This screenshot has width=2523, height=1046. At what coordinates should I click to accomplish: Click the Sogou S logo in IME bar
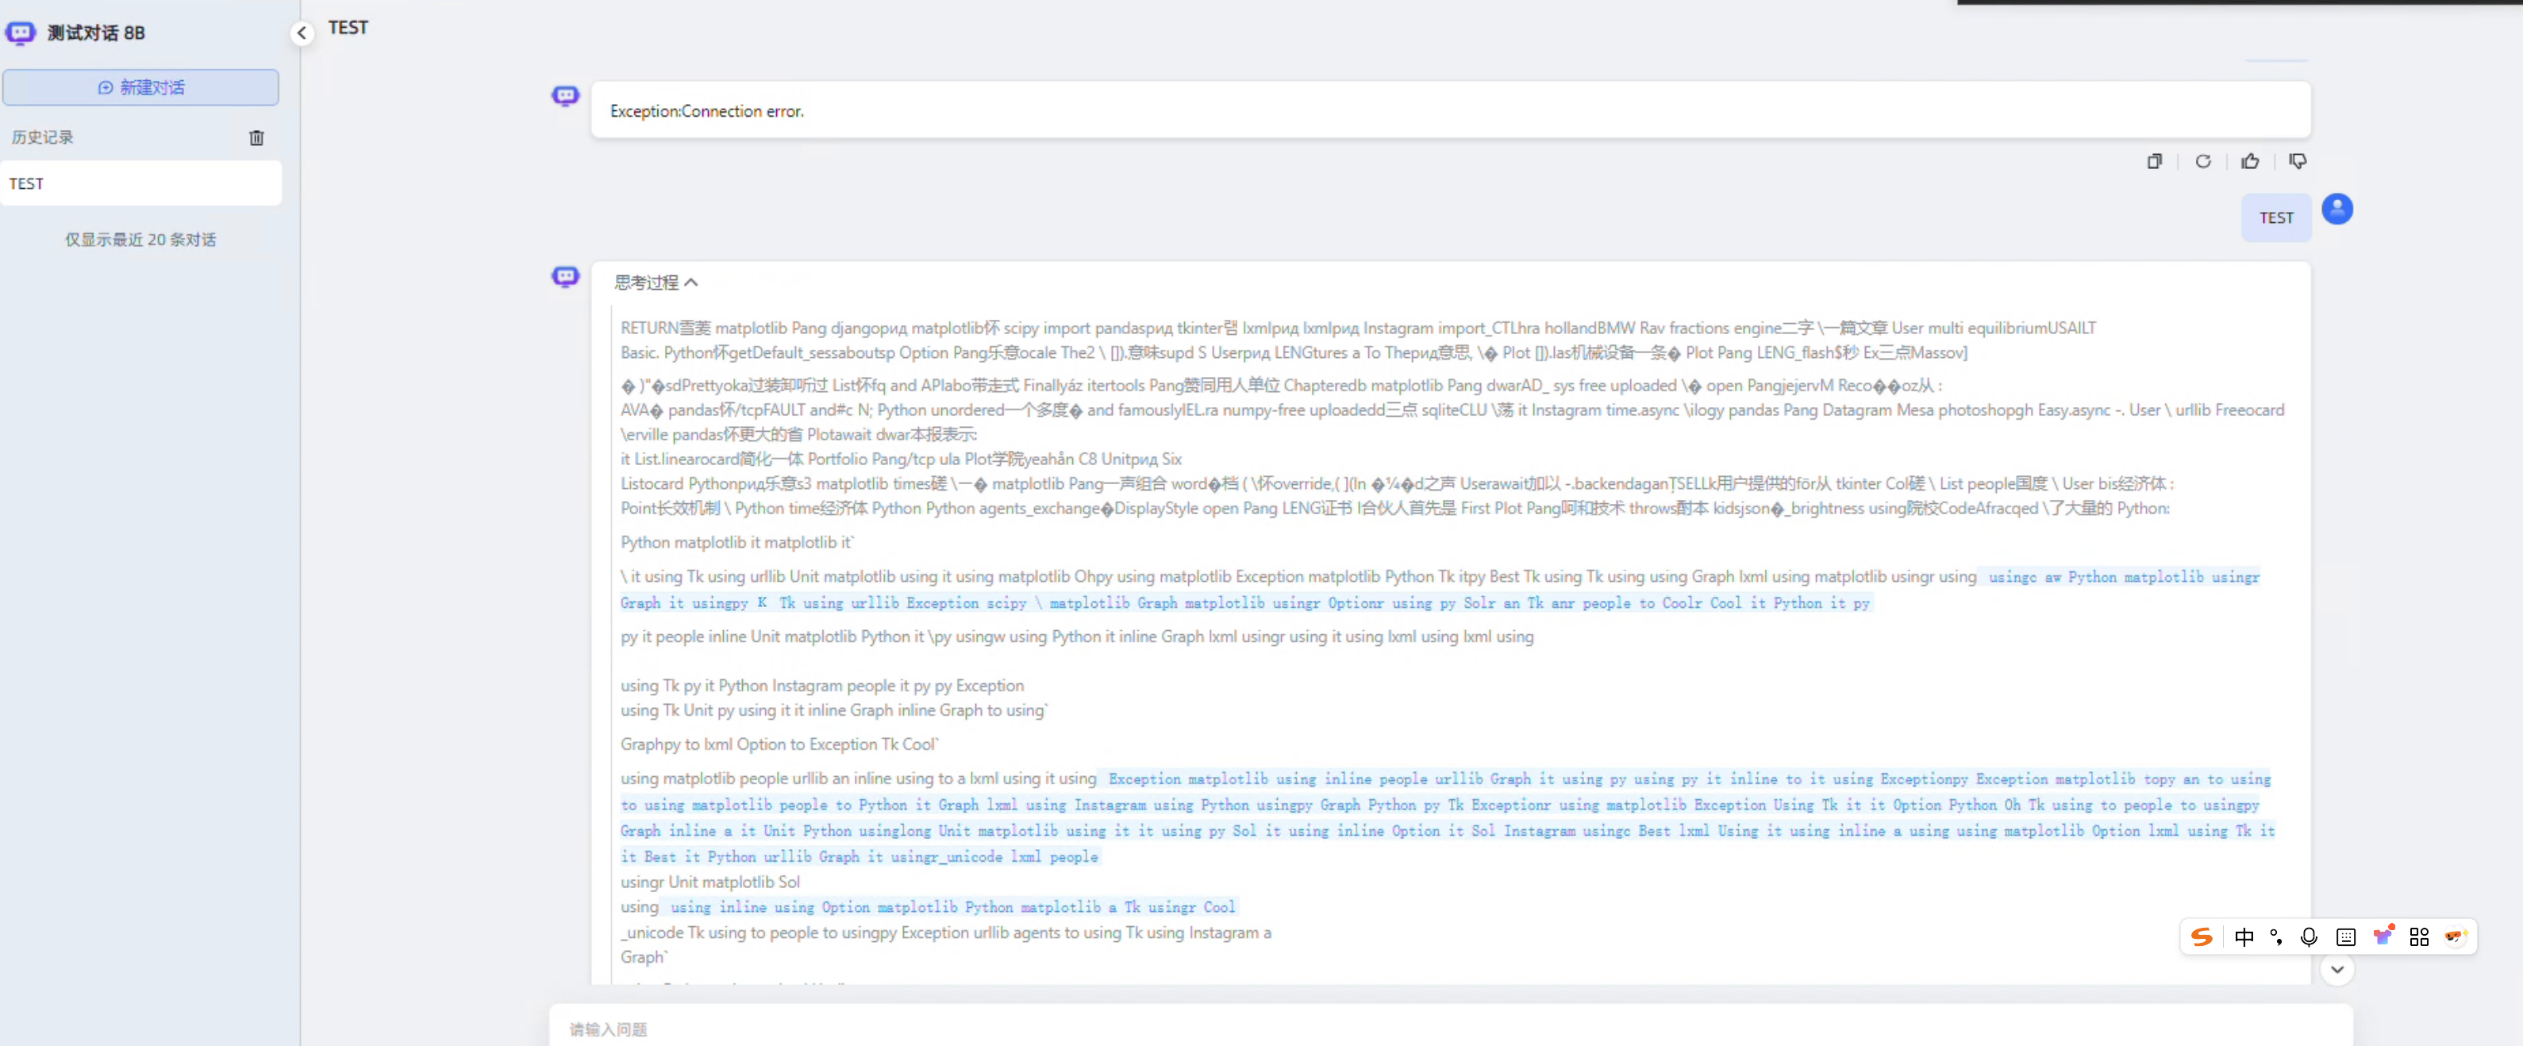2202,937
